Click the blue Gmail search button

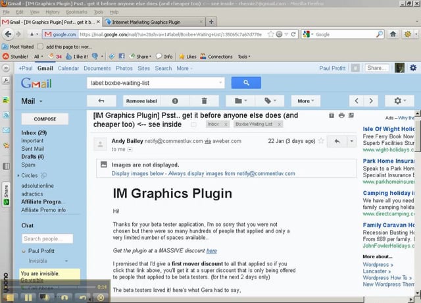click(246, 83)
